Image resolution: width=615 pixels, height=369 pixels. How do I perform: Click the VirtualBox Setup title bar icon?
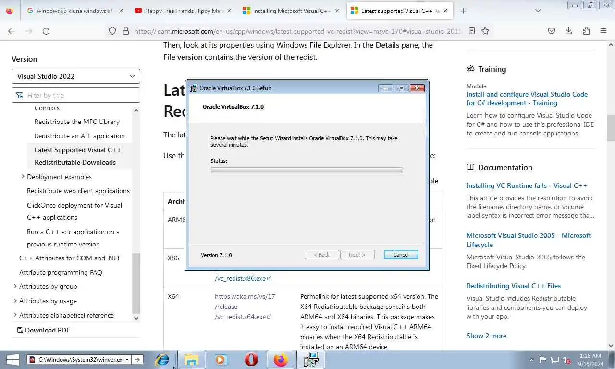[x=194, y=88]
